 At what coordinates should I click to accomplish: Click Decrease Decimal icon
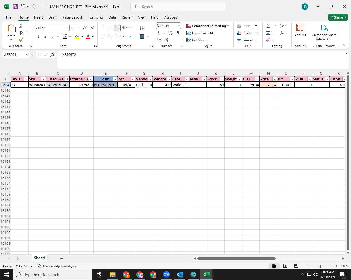[x=166, y=40]
